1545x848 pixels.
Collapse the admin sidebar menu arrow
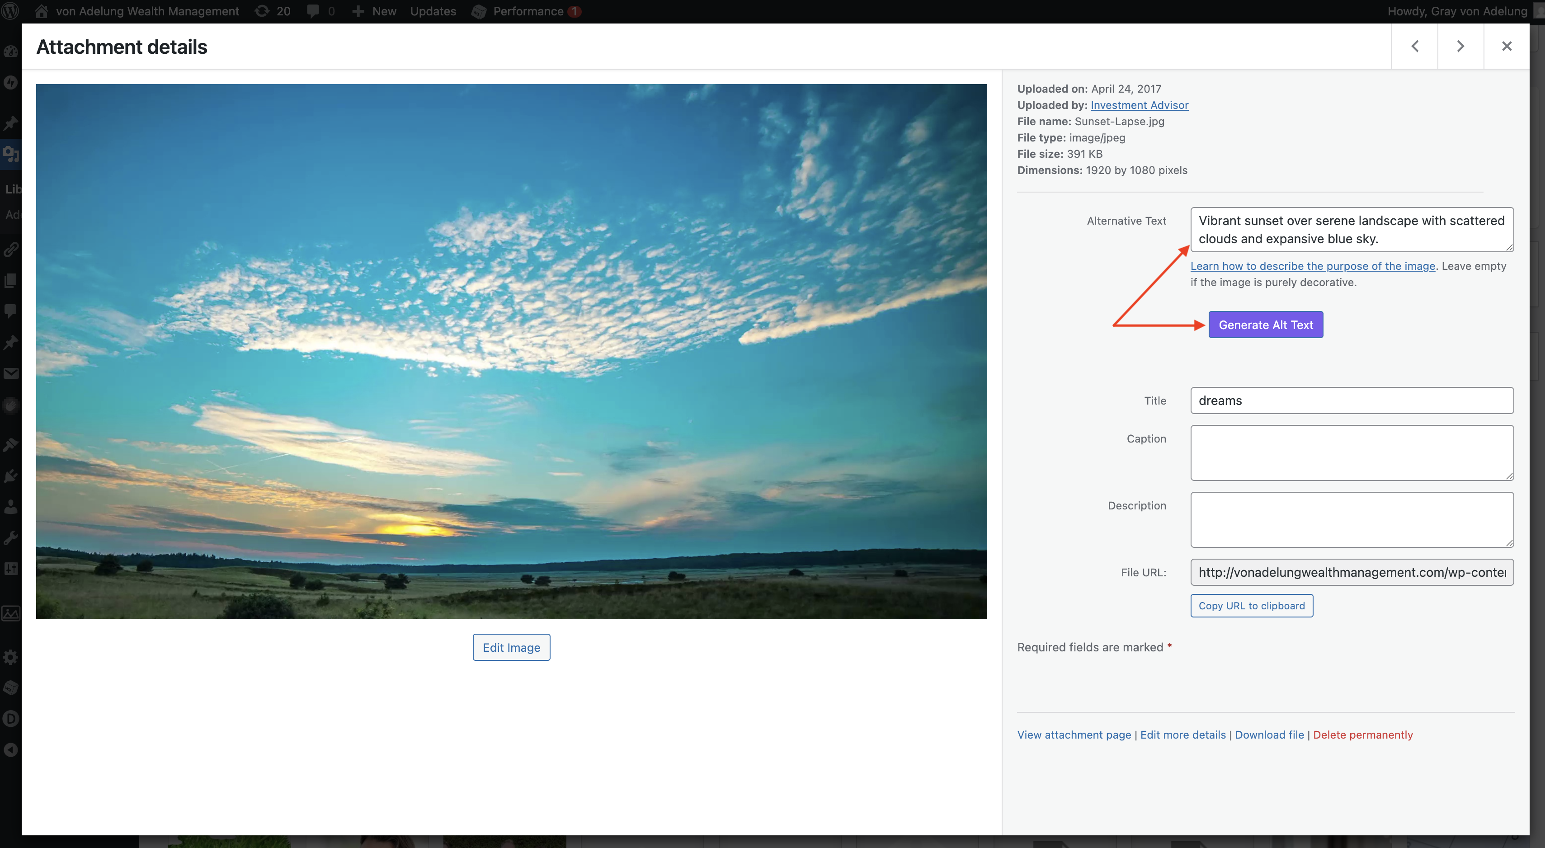11,750
